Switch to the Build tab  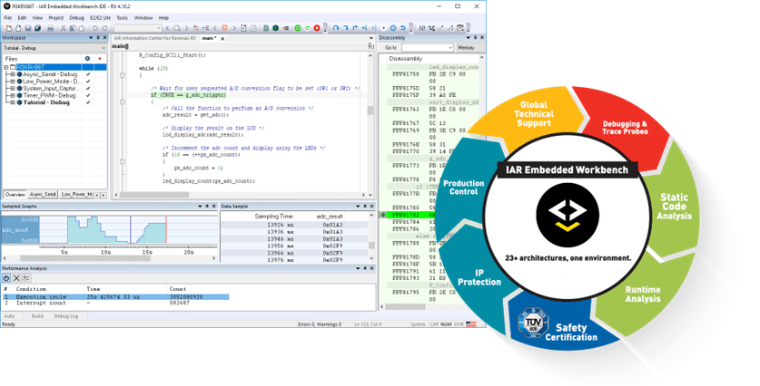tap(37, 316)
